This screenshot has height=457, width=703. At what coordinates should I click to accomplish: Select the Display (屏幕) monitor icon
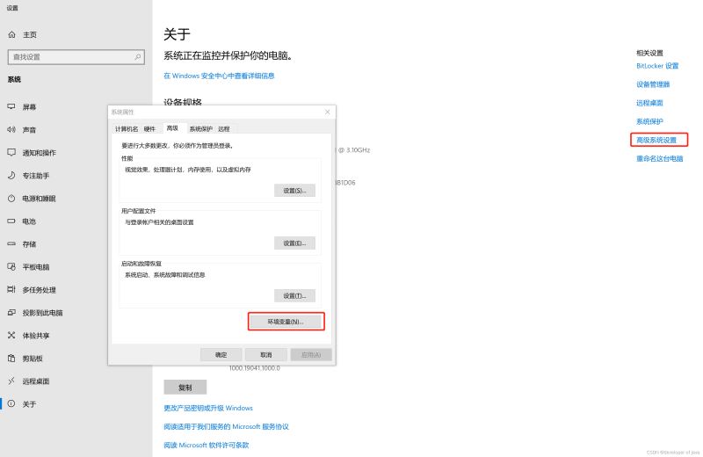[11, 106]
